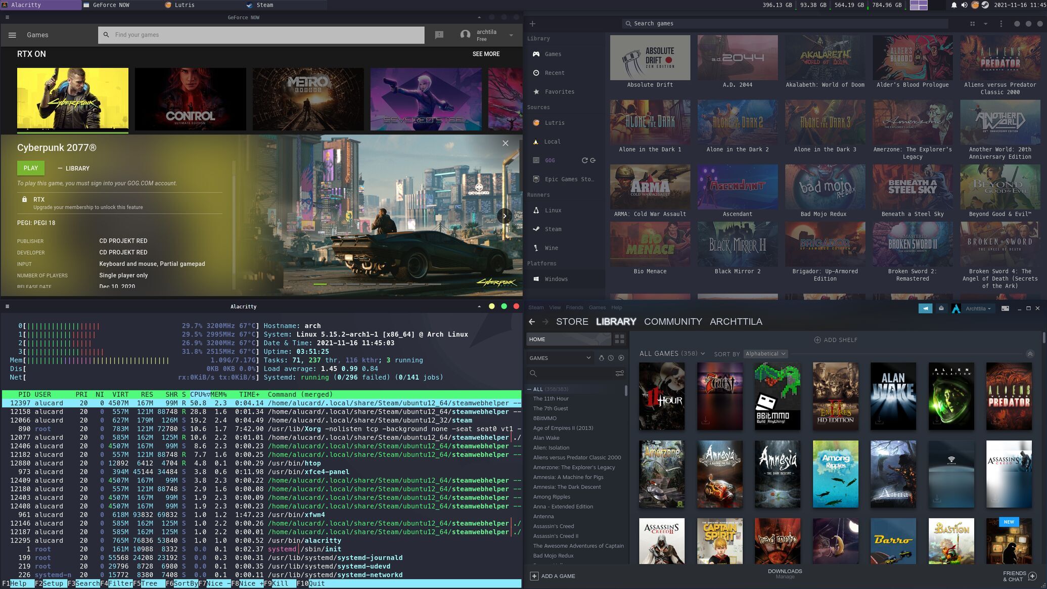This screenshot has height=589, width=1047.
Task: Click the GOG disconnect icon in Lutris
Action: (x=593, y=160)
